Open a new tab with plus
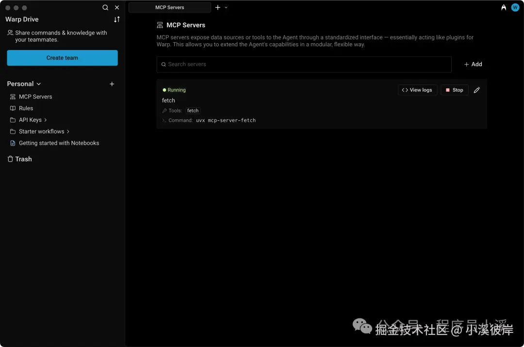Screen dimensions: 524x347 pos(217,7)
